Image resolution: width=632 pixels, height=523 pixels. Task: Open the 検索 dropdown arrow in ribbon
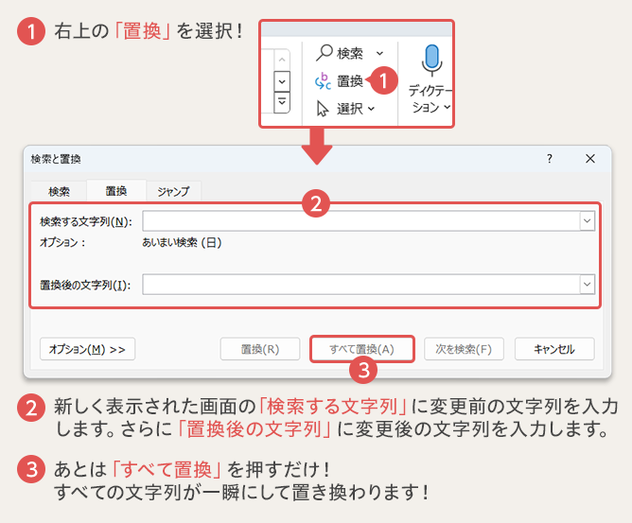coord(380,54)
